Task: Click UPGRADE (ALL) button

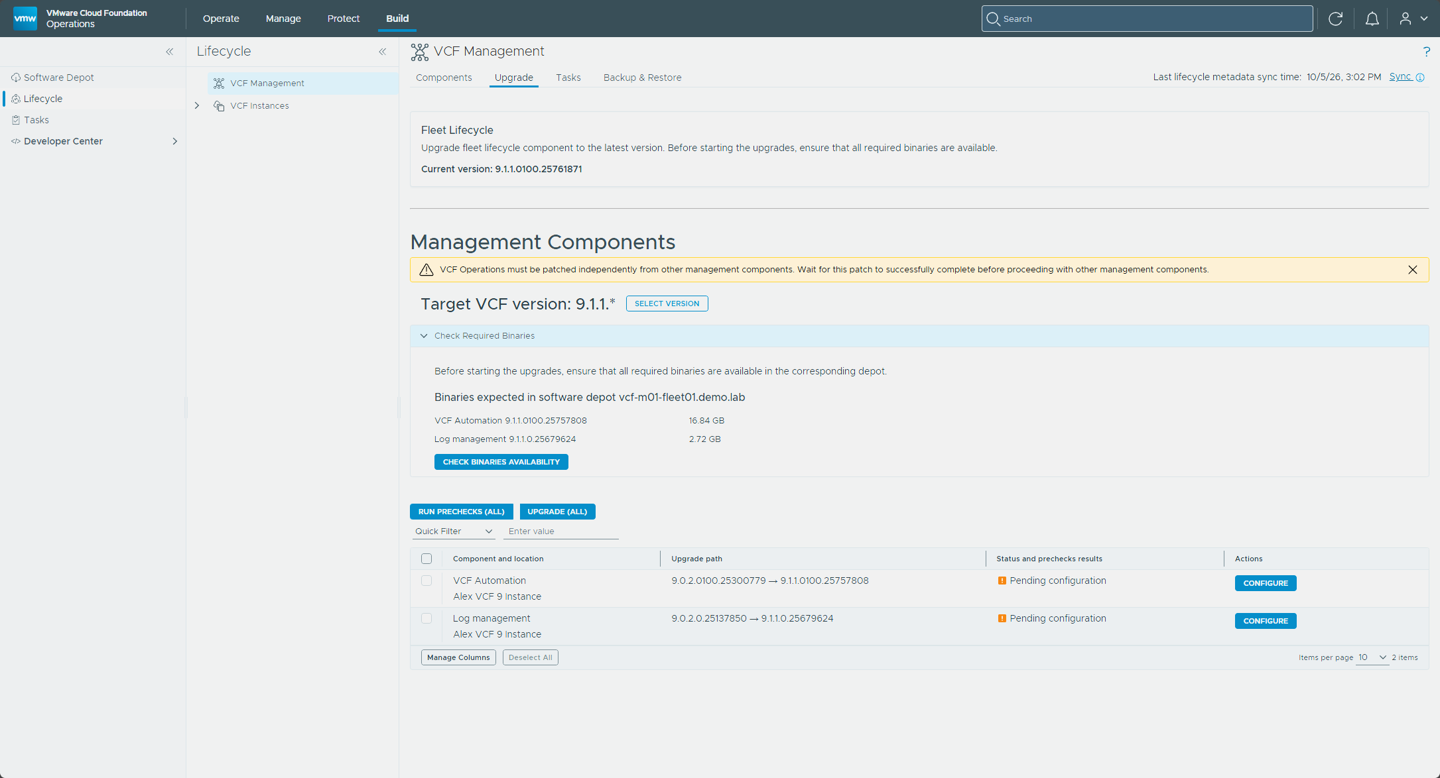Action: click(557, 512)
